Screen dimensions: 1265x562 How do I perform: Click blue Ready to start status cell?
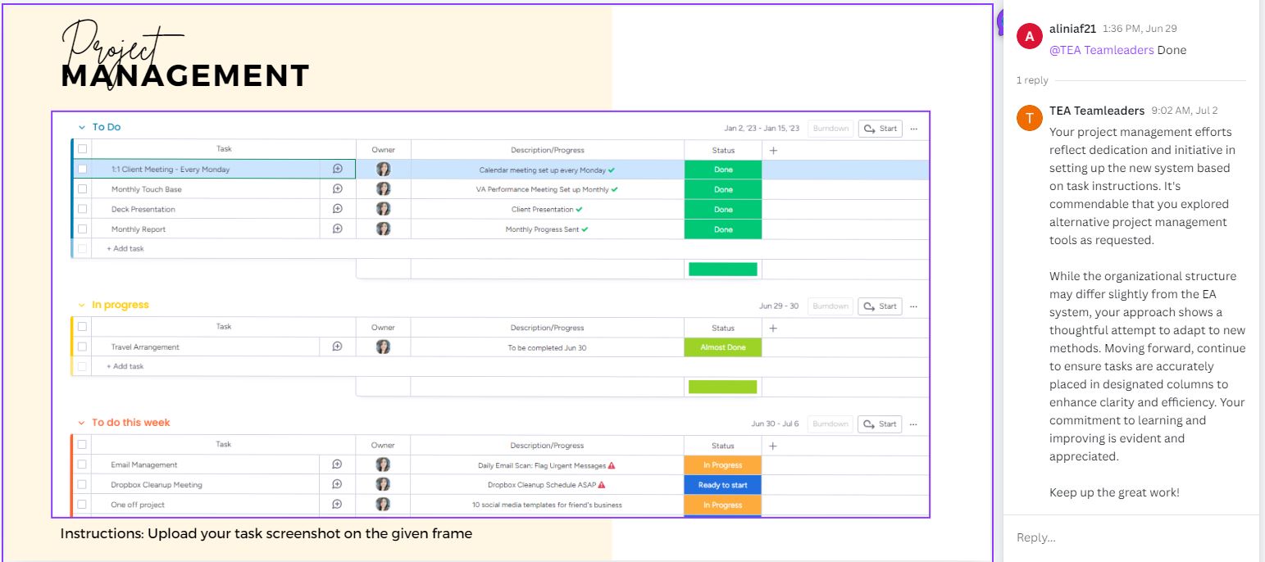coord(723,485)
